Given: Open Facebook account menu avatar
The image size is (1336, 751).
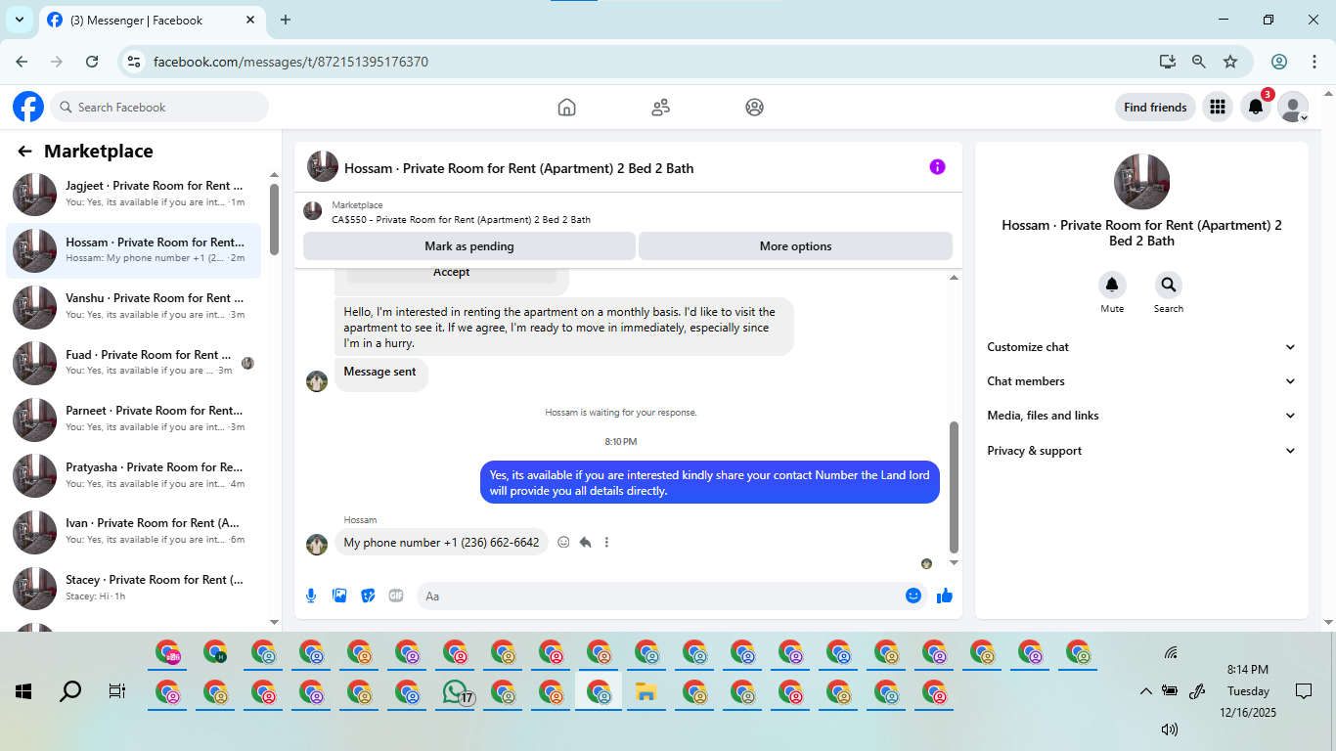Looking at the screenshot, I should [x=1293, y=108].
